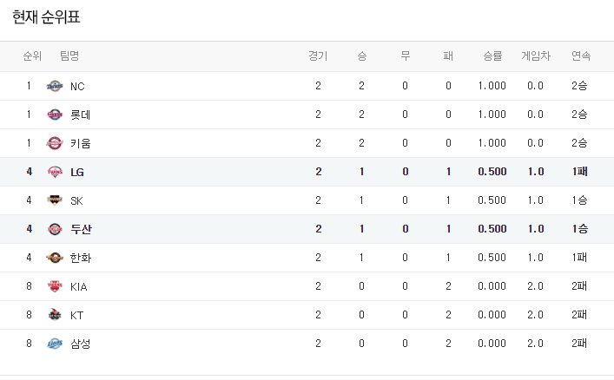Open the 키움 team name link
The image size is (614, 380).
coord(80,143)
